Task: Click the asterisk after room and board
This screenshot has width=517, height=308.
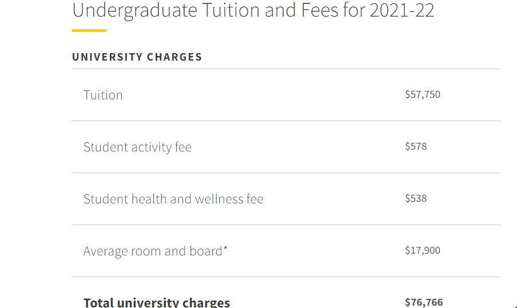Action: [225, 249]
